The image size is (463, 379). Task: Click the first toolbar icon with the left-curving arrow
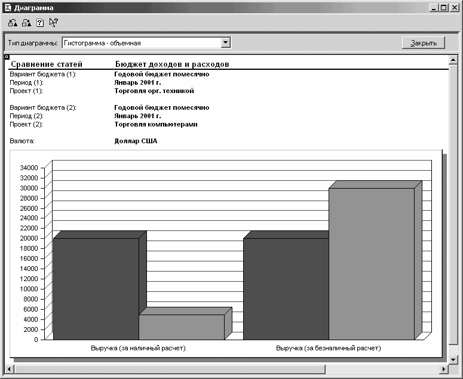click(x=13, y=23)
